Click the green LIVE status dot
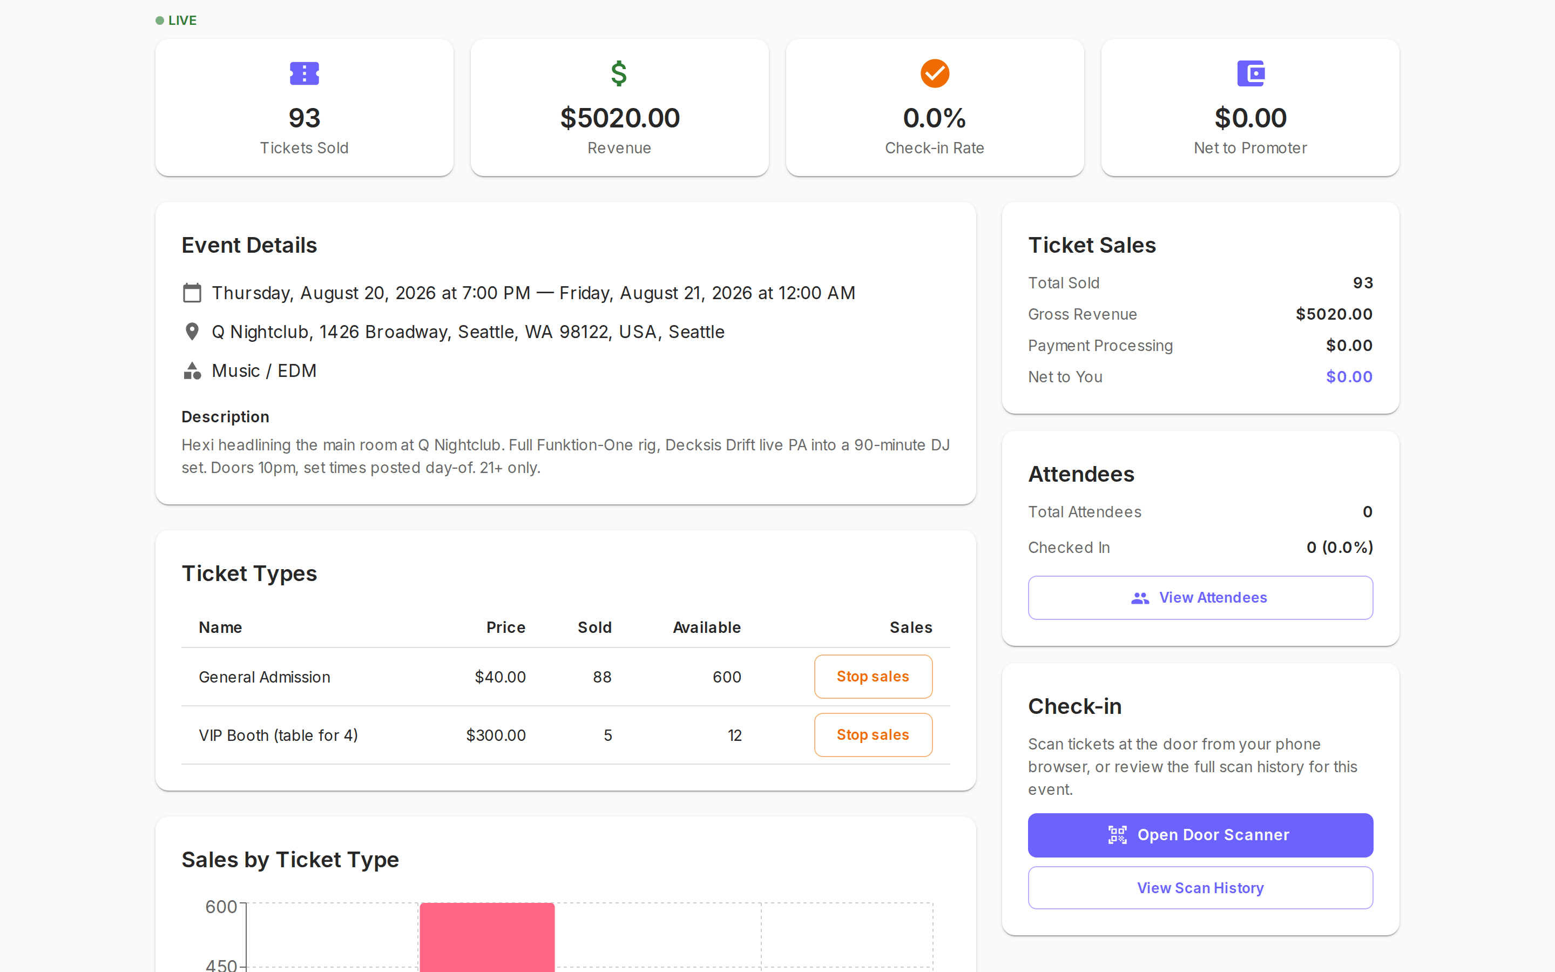 159,21
